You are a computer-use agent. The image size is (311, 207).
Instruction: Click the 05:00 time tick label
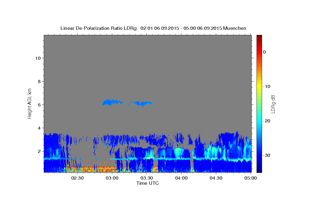click(250, 178)
